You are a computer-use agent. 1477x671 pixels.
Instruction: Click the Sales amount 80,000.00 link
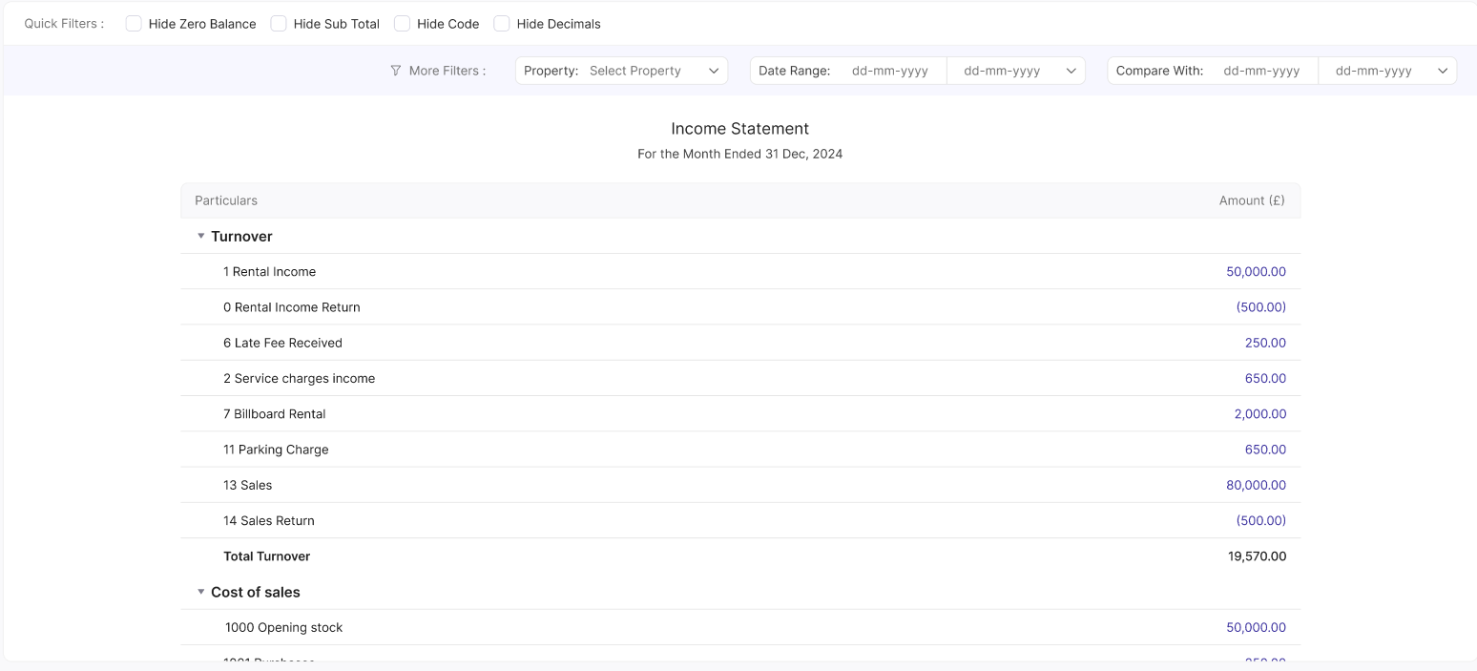pyautogui.click(x=1256, y=486)
